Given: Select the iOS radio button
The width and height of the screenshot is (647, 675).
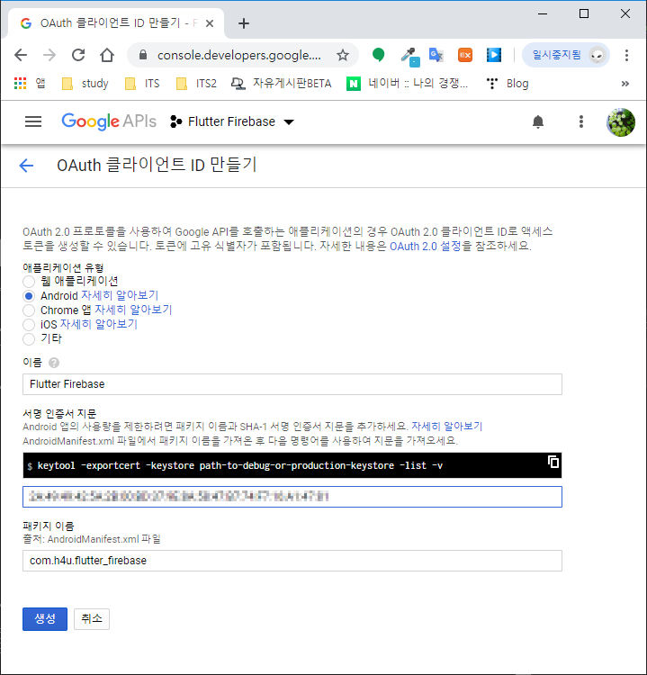Looking at the screenshot, I should pyautogui.click(x=29, y=325).
